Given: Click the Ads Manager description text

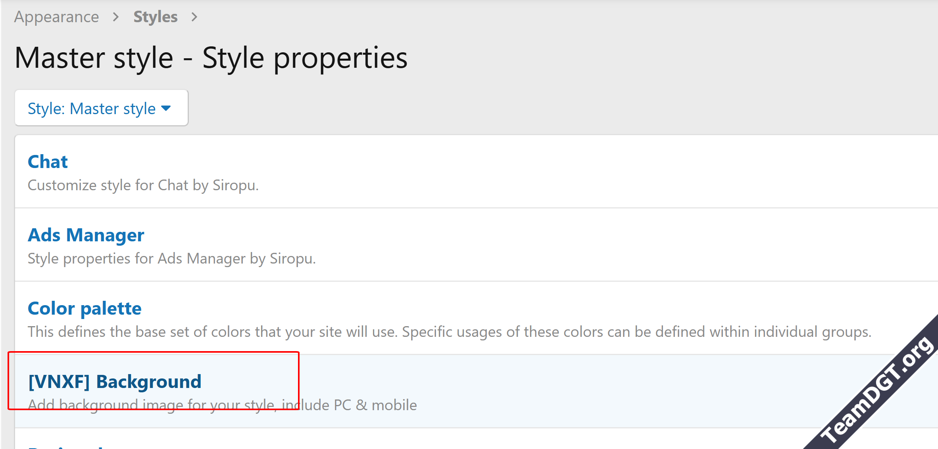Looking at the screenshot, I should (x=171, y=258).
